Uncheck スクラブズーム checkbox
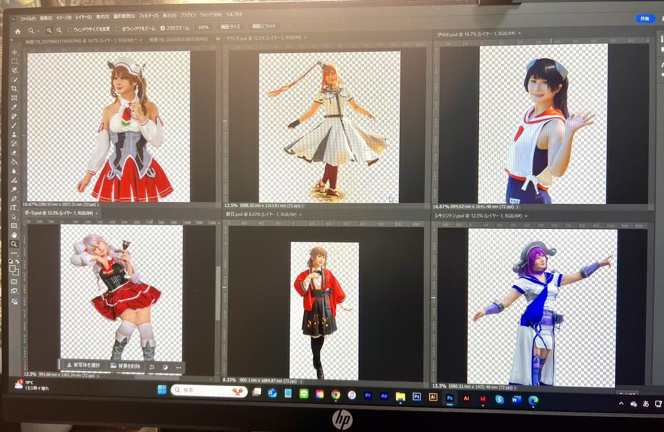Image resolution: width=664 pixels, height=432 pixels. (x=163, y=28)
